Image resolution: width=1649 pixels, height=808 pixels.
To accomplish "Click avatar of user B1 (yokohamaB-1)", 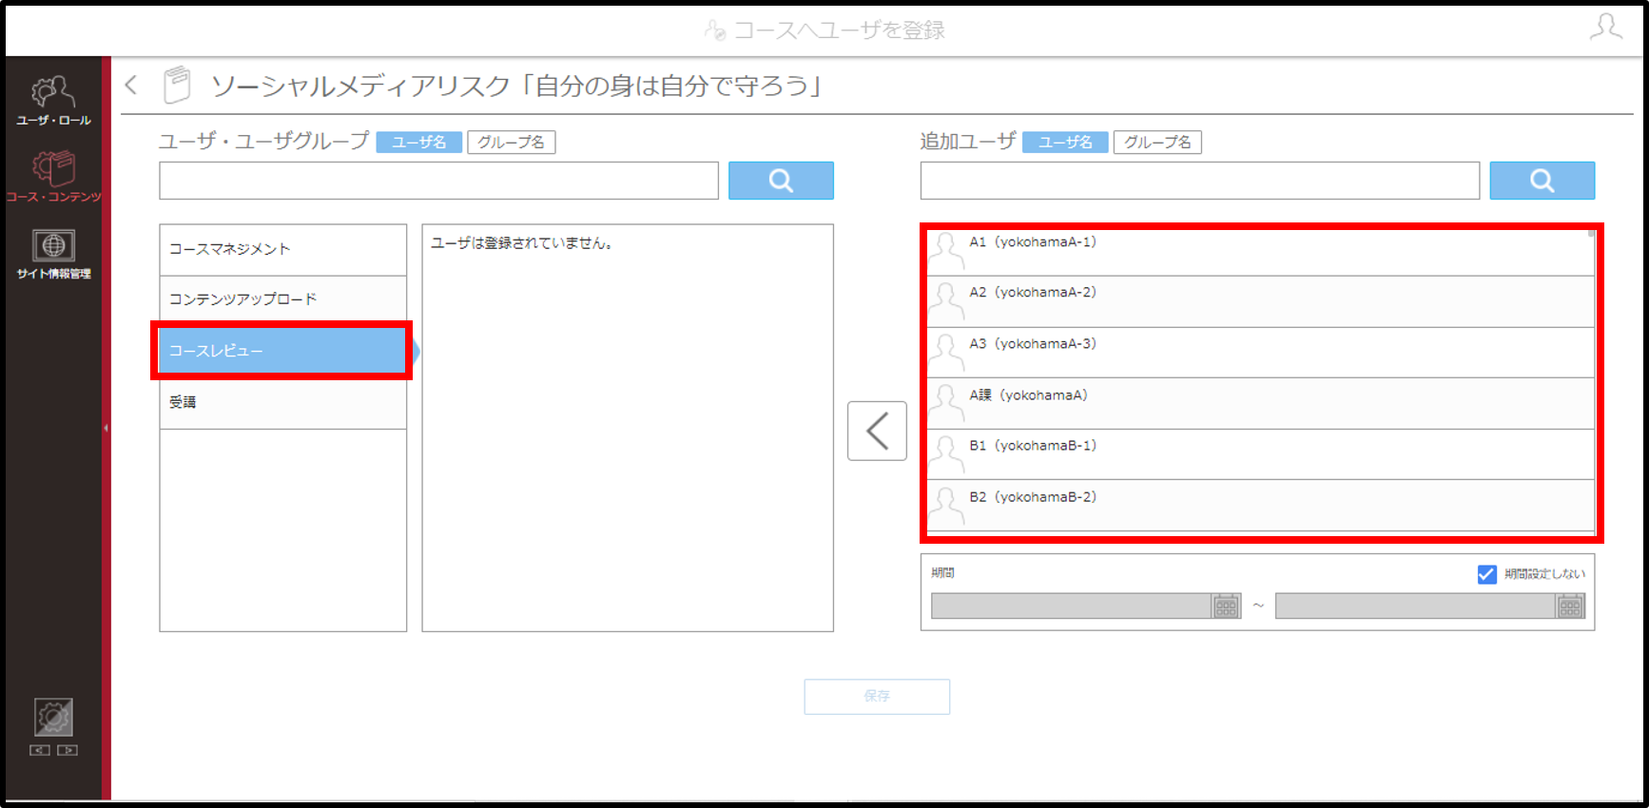I will click(946, 454).
